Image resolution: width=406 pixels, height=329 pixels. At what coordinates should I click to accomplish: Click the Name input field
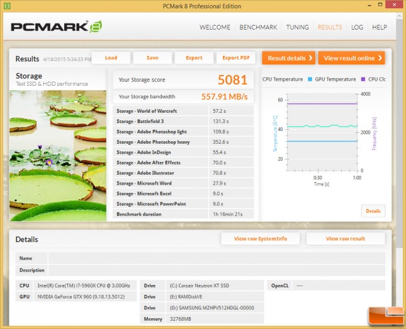tap(217, 258)
